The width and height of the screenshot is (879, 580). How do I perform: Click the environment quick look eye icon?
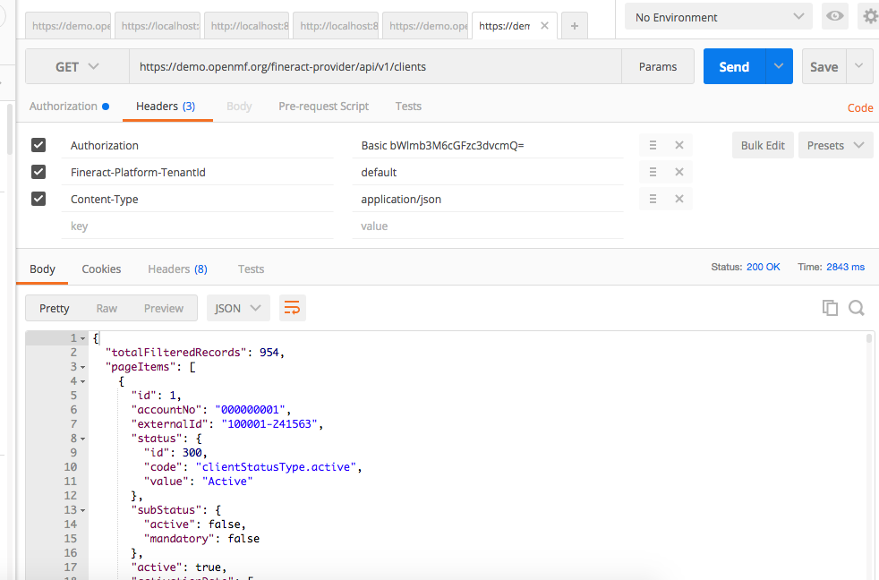coord(835,17)
